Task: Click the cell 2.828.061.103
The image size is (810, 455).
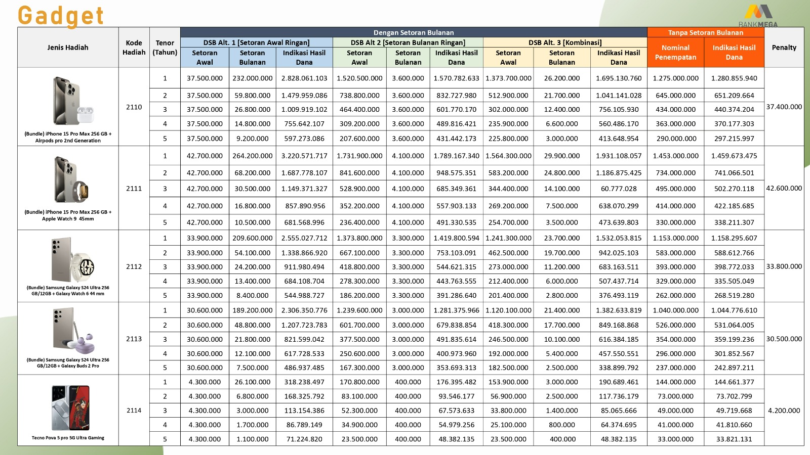Action: pyautogui.click(x=304, y=78)
